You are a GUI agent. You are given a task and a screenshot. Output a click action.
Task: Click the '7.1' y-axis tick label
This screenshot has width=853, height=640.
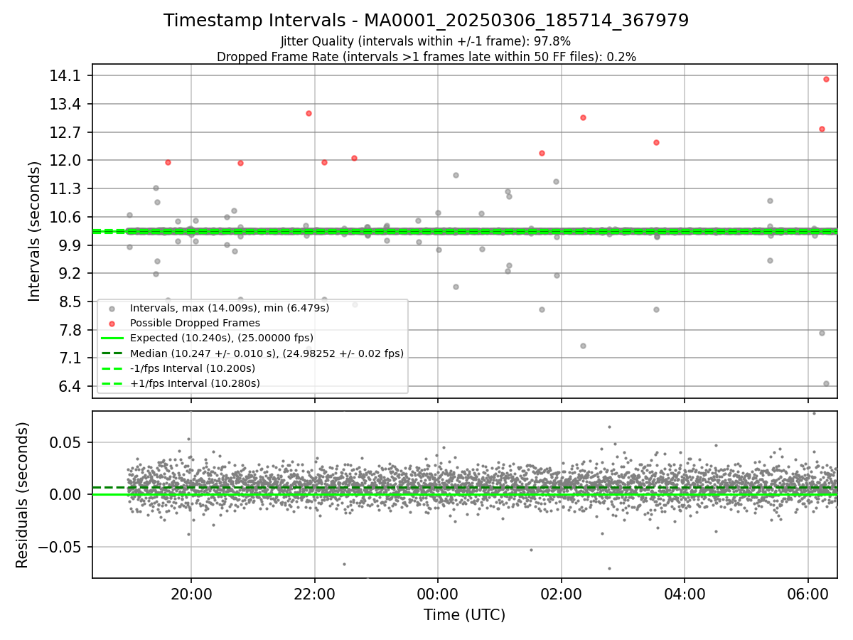69,358
